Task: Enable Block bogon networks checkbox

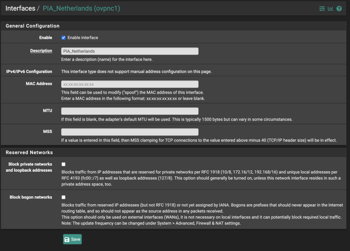Action: coord(63,197)
